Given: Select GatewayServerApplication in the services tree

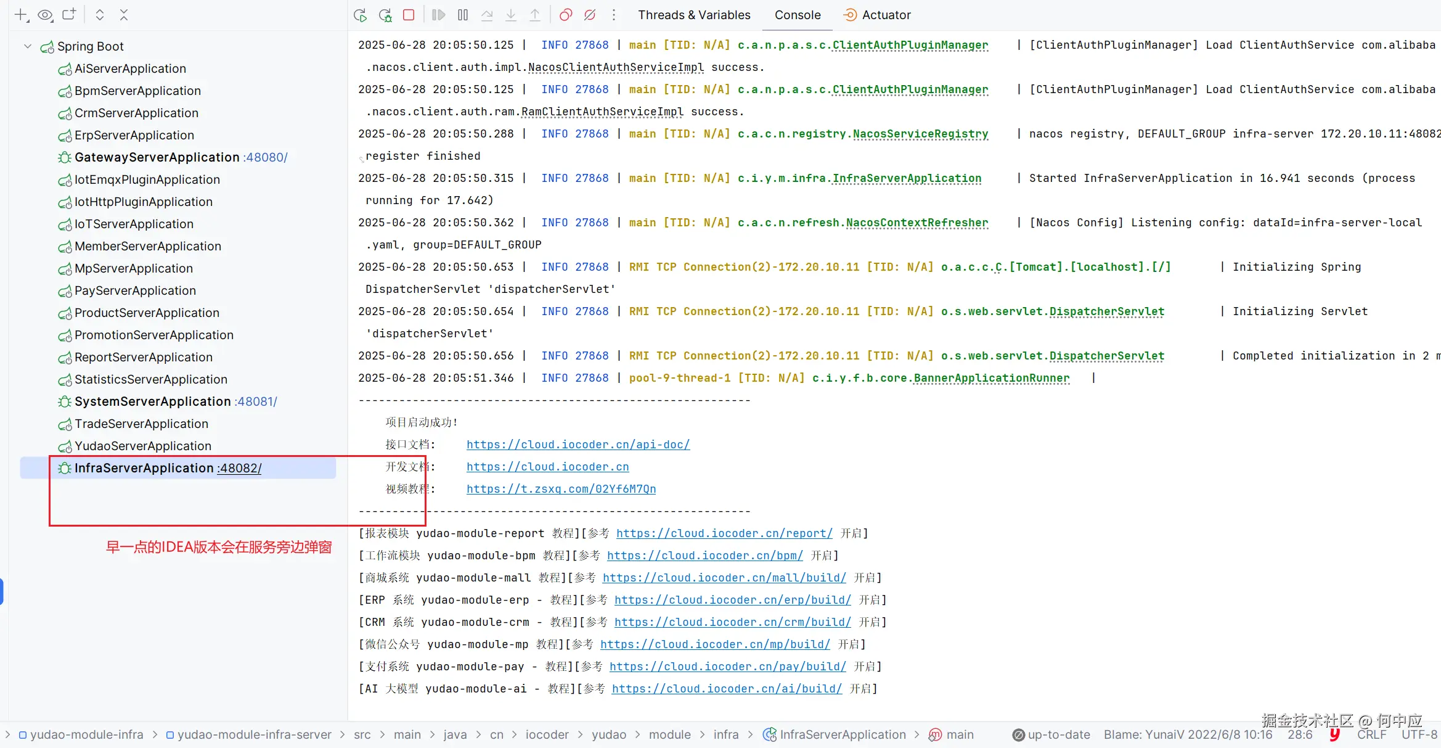Looking at the screenshot, I should point(157,157).
